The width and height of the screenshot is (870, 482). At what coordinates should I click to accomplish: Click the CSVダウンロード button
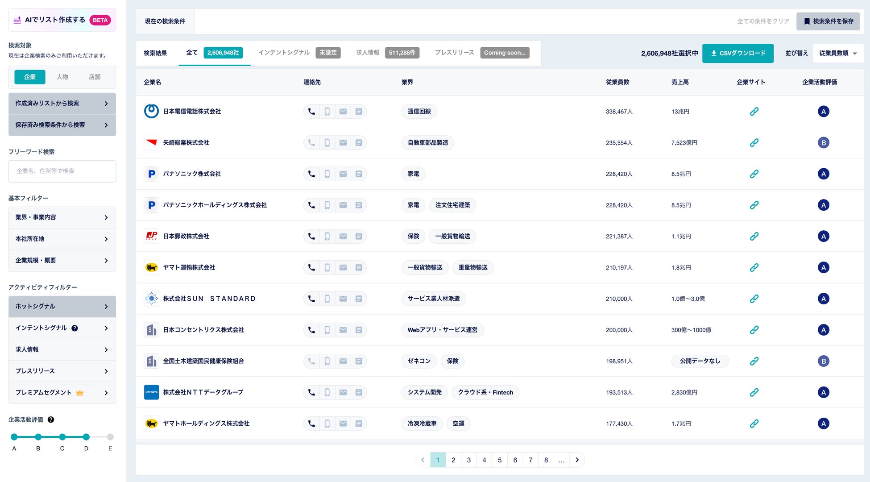click(x=737, y=53)
